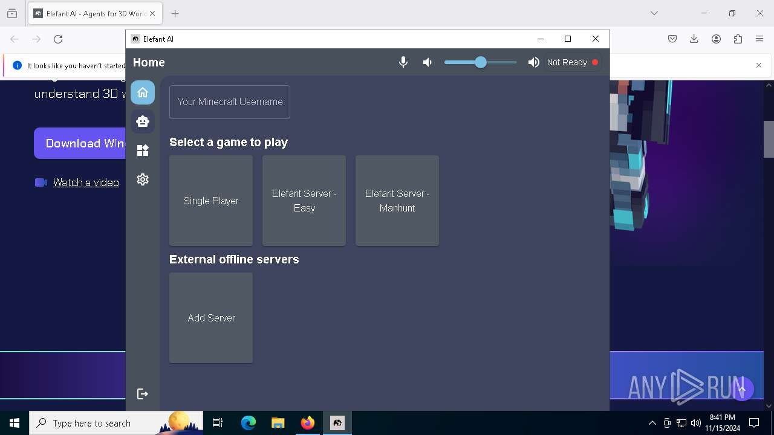Focus the Your Minecraft Username field
774x435 pixels.
click(230, 101)
